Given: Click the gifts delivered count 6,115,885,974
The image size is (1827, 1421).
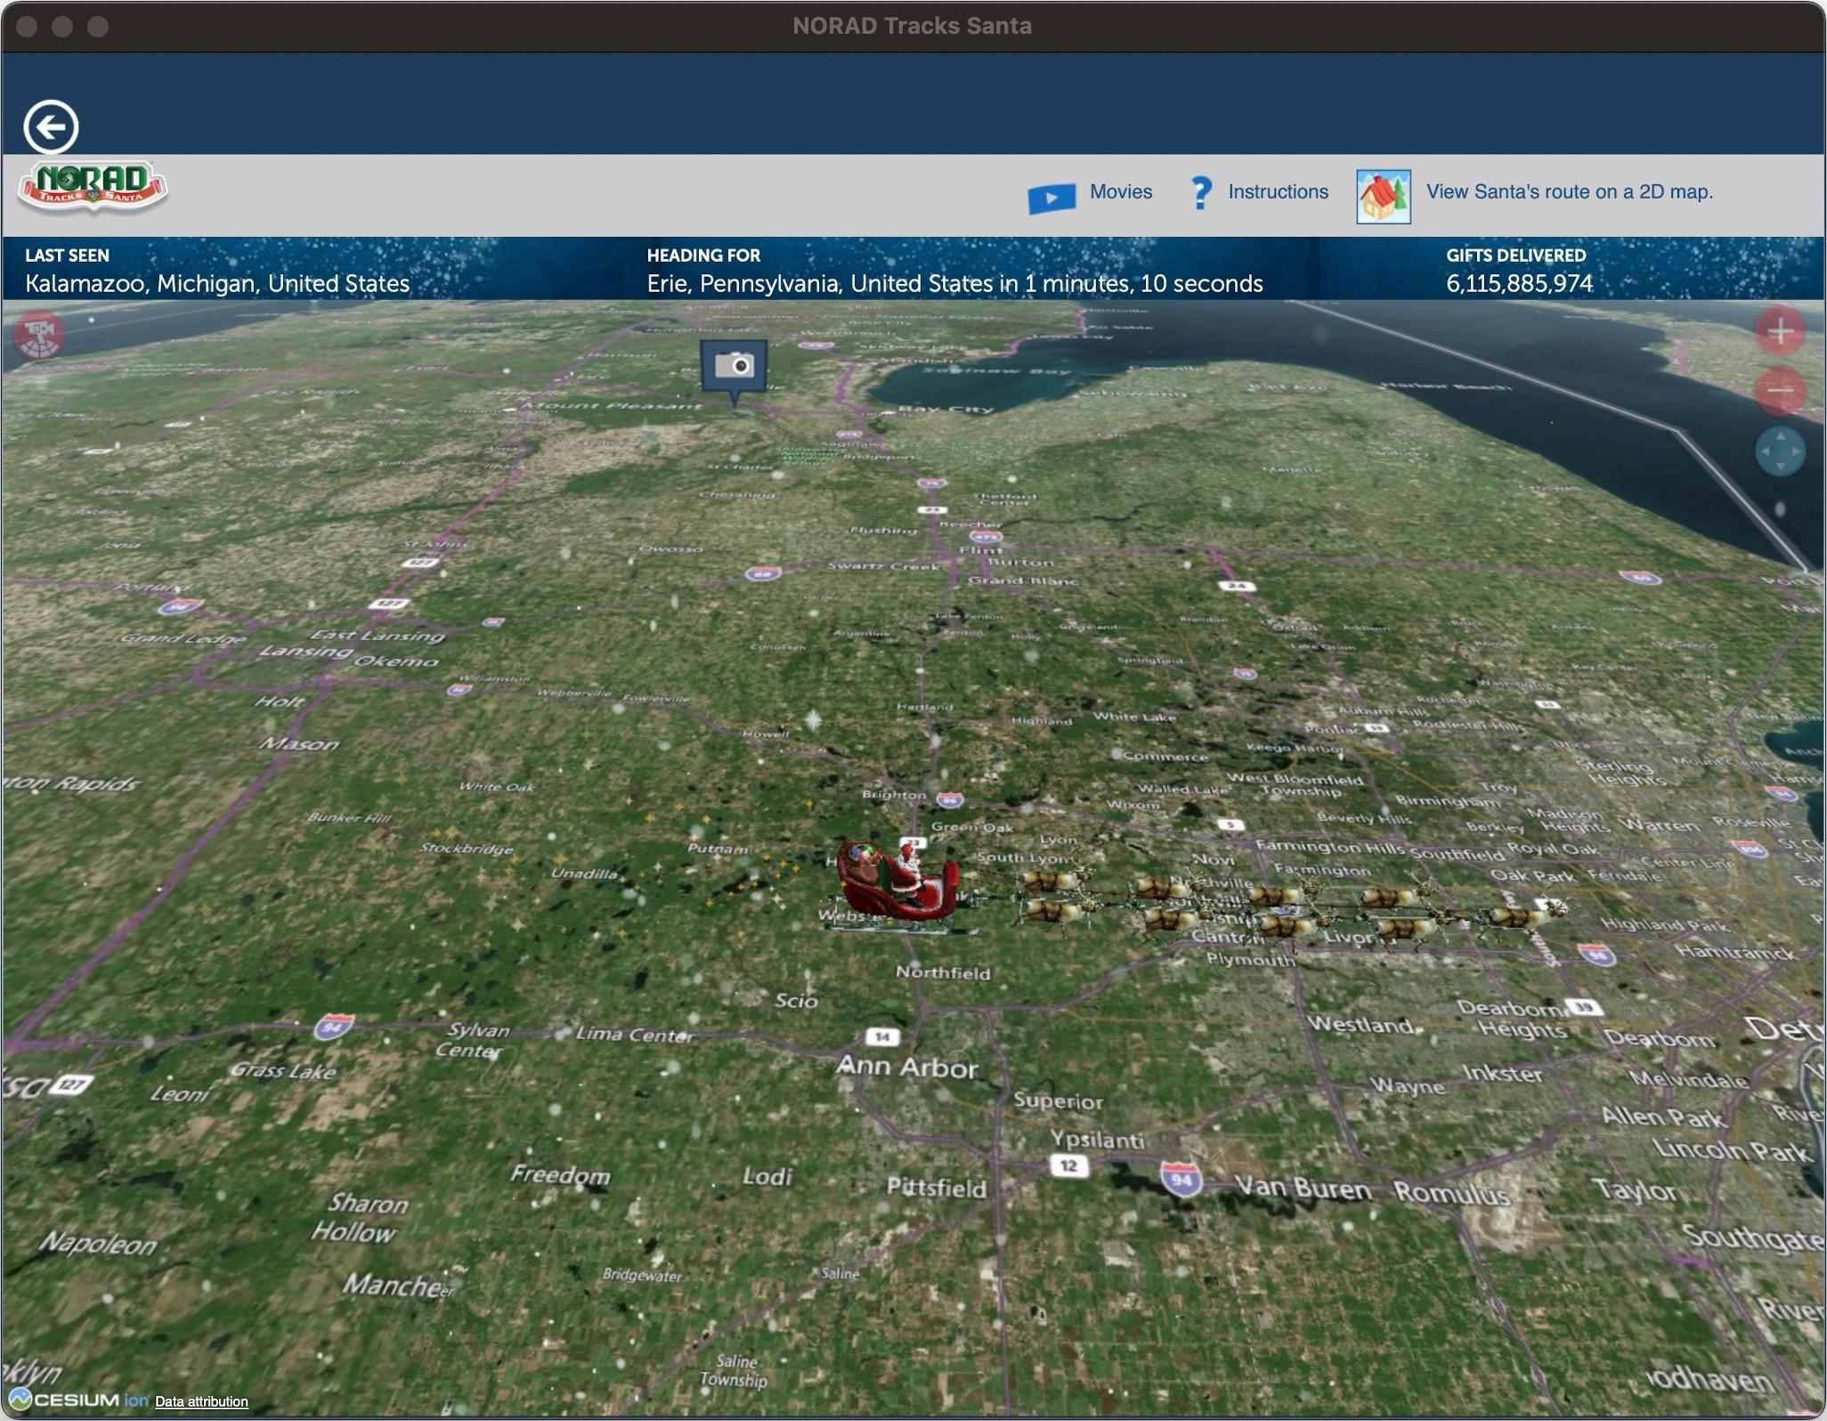Looking at the screenshot, I should pyautogui.click(x=1519, y=283).
